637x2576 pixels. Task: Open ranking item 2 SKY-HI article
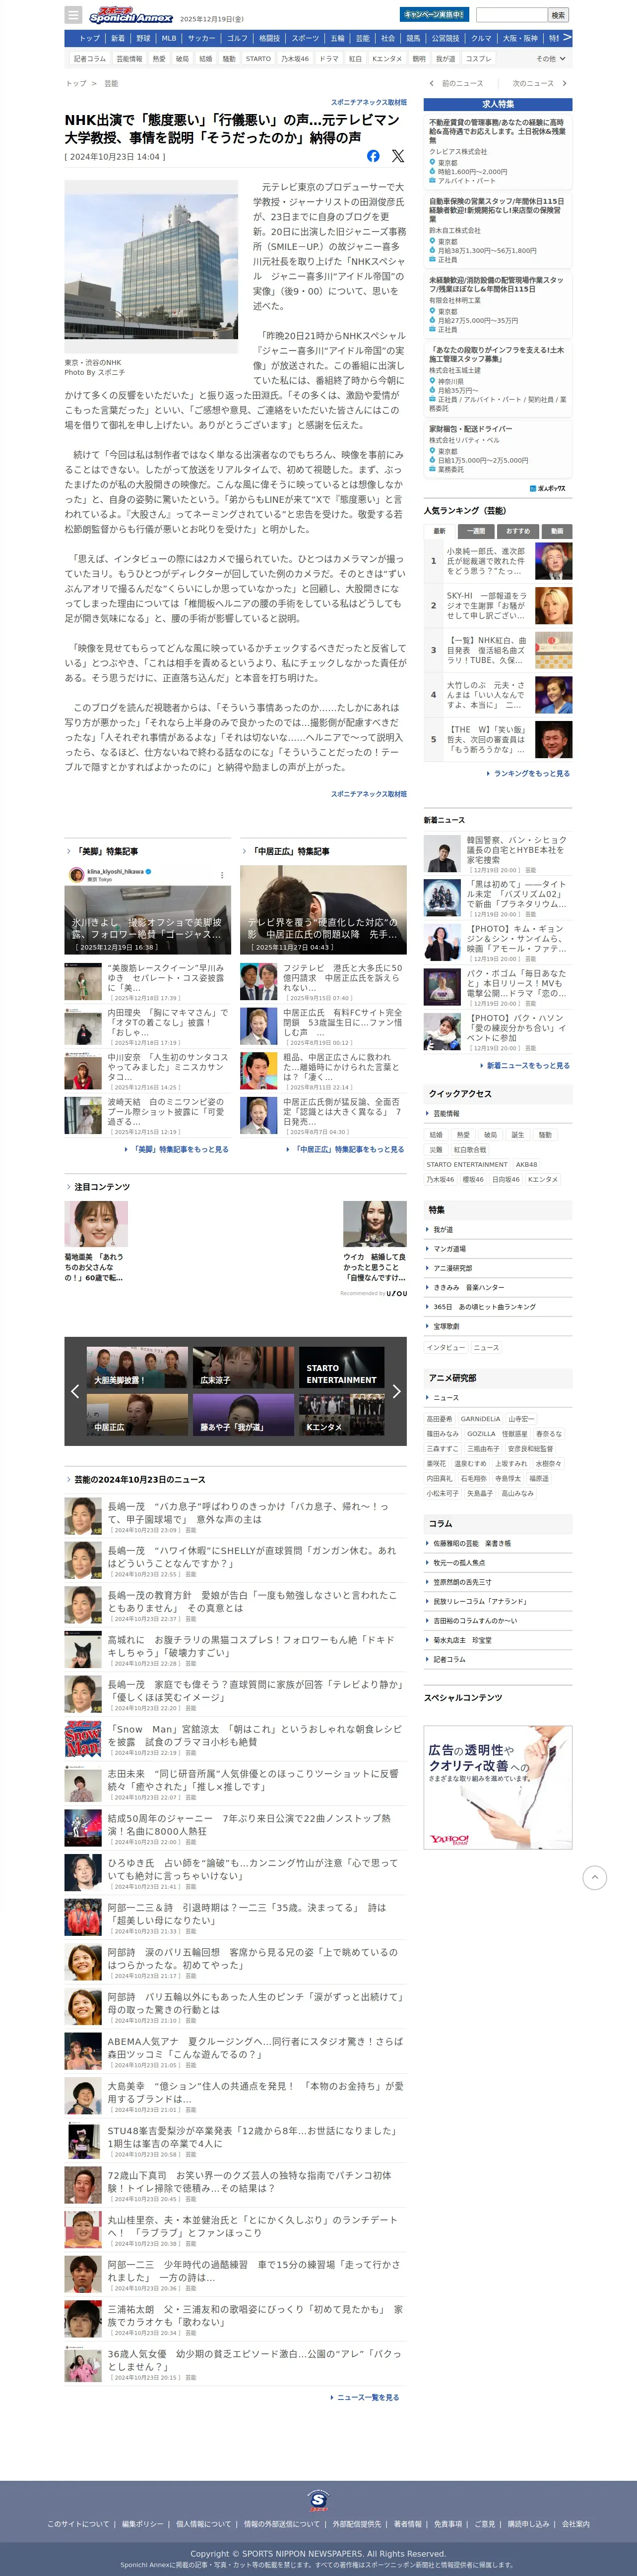coord(498,605)
